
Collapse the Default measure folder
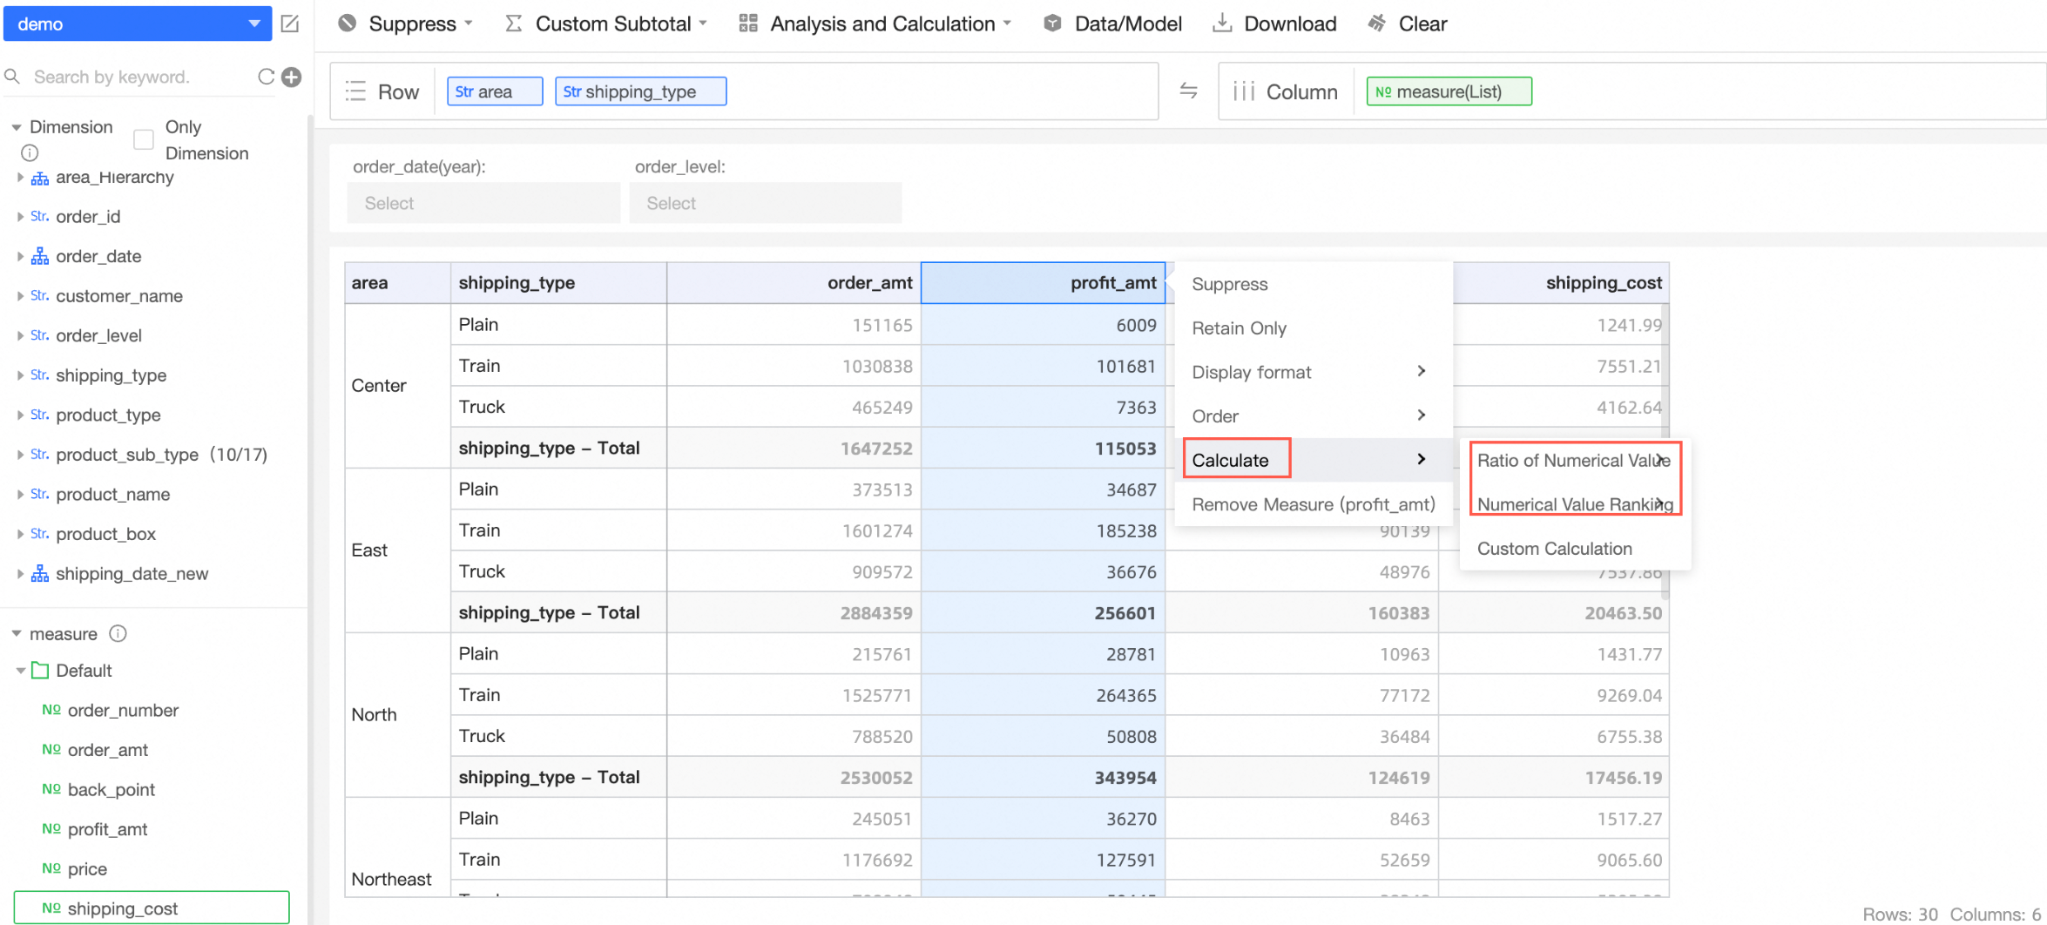coord(20,671)
